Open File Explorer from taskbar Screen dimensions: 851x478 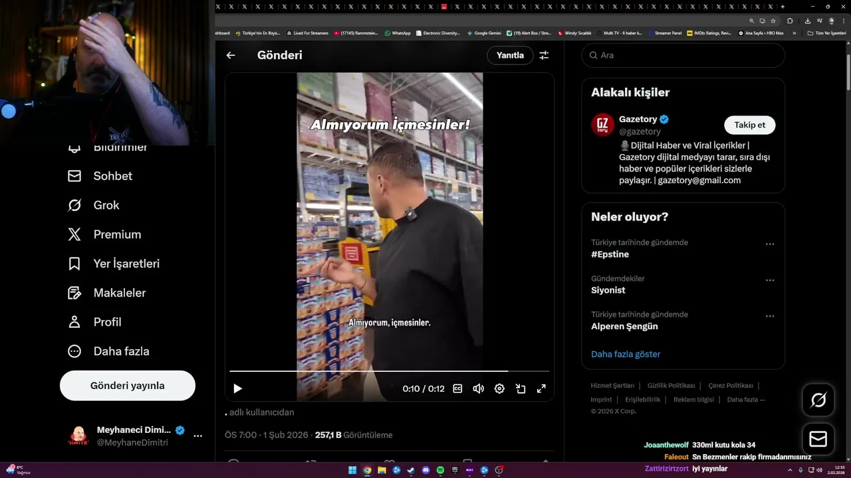382,471
